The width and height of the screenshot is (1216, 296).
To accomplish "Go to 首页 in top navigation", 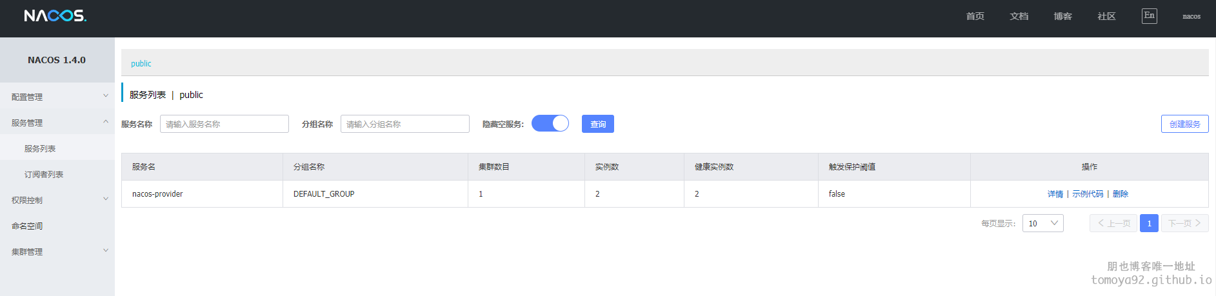I will tap(975, 16).
